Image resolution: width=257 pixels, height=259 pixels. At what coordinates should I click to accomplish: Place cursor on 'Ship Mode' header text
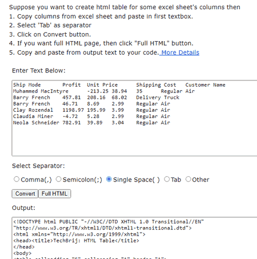[x=27, y=85]
